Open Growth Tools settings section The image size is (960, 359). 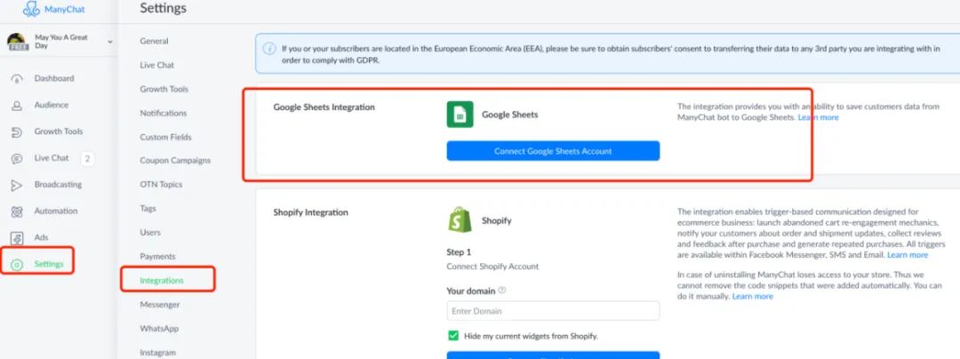164,89
